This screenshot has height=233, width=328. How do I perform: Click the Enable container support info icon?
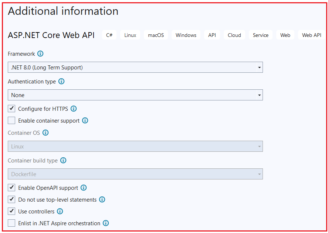click(x=85, y=120)
